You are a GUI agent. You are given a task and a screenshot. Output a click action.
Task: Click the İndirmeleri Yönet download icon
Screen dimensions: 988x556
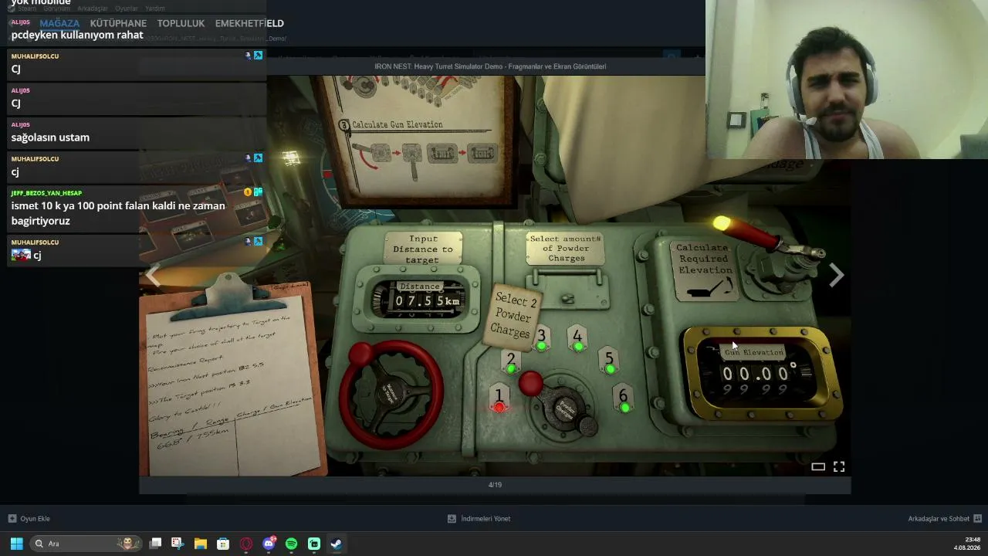452,519
